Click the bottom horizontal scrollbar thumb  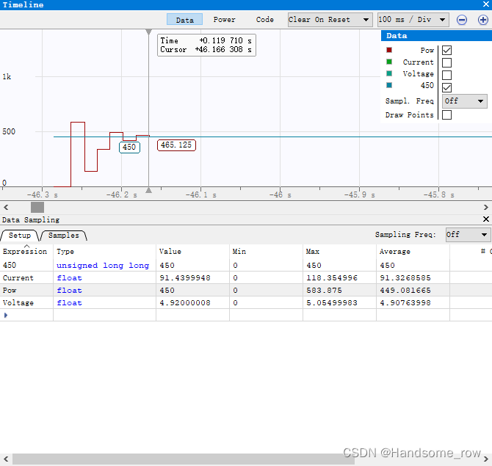coord(184,459)
